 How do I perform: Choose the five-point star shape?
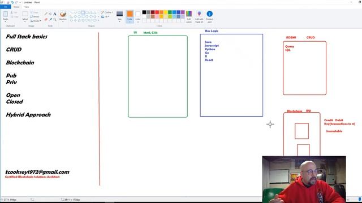[79, 20]
